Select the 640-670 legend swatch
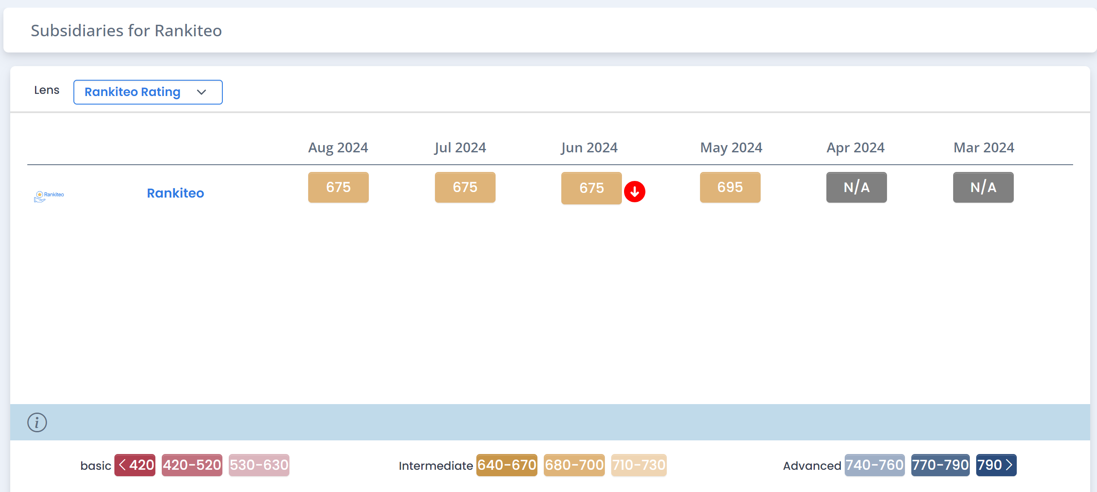Screen dimensions: 1097x492 507,465
